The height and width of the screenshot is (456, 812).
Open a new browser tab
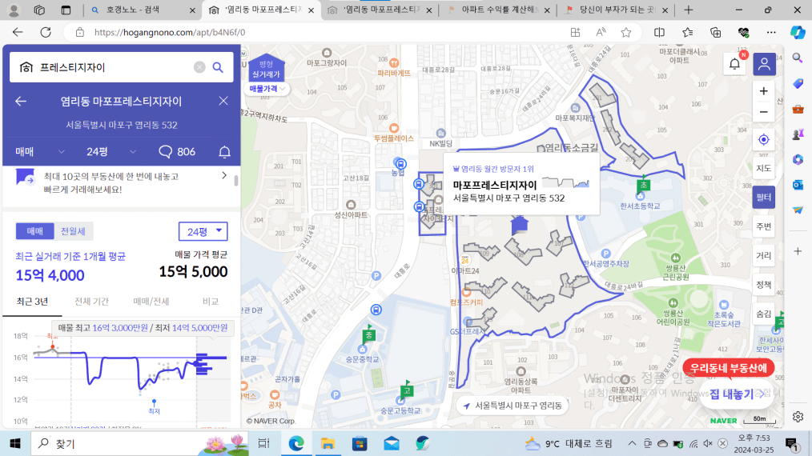[688, 10]
